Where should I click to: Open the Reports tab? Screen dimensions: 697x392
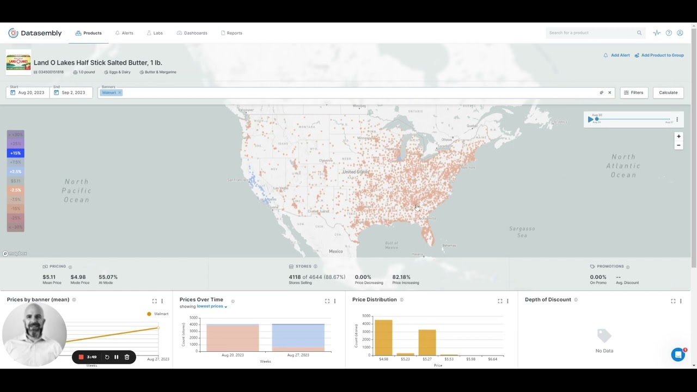[231, 33]
